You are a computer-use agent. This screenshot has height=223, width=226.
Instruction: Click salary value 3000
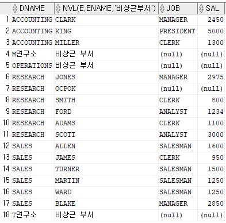click(216, 134)
